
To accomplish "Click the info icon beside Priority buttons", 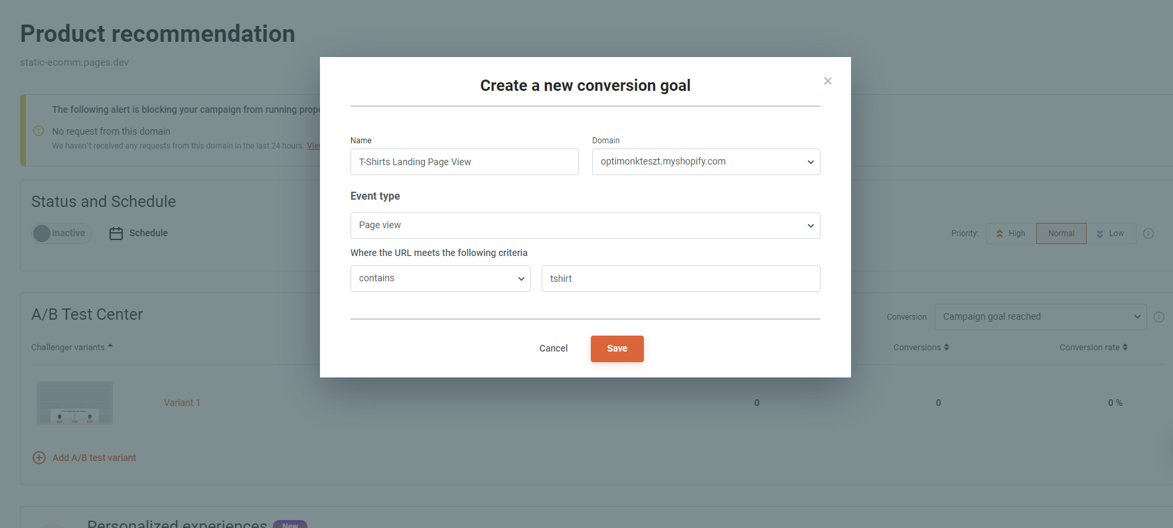I will [1148, 233].
